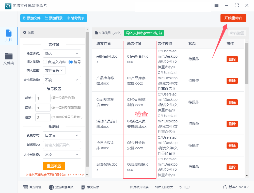Click 待操作 status of 采购合同.docx row
Image resolution: width=254 pixels, height=193 pixels.
coord(194,59)
